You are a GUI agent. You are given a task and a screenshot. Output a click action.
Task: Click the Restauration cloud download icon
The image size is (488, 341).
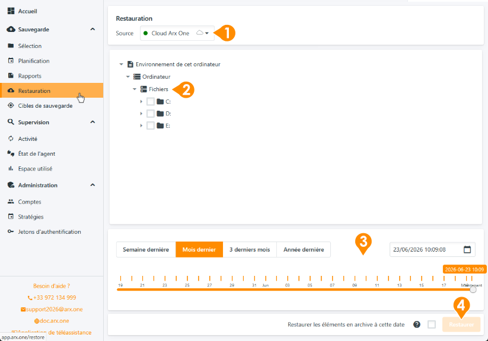tap(11, 91)
